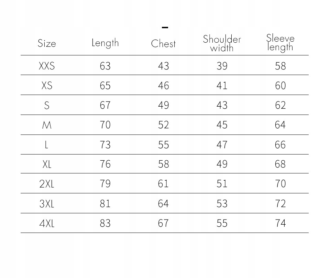The image size is (330, 278).
Task: Select the XXS size label
Action: click(x=47, y=66)
